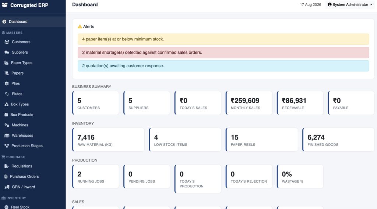377x209 pixels.
Task: Click the System Administrator user avatar icon
Action: point(330,4)
